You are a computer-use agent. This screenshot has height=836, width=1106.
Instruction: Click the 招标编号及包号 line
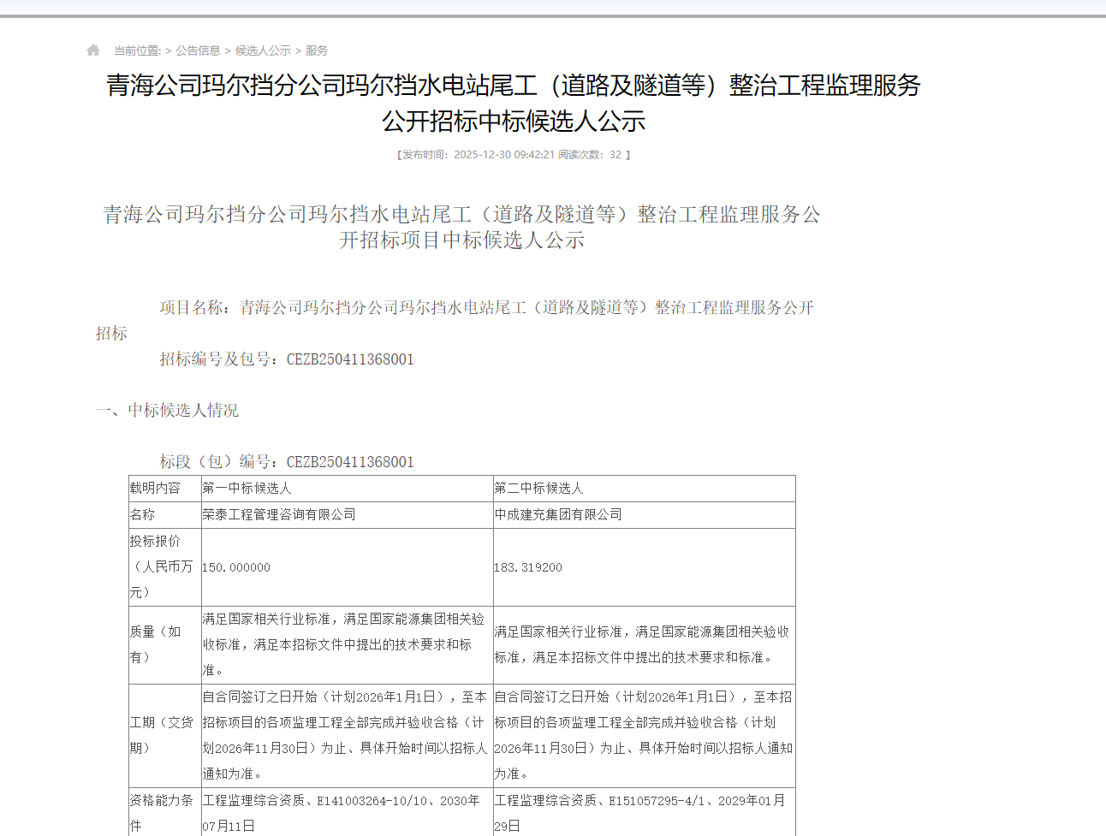(x=287, y=359)
